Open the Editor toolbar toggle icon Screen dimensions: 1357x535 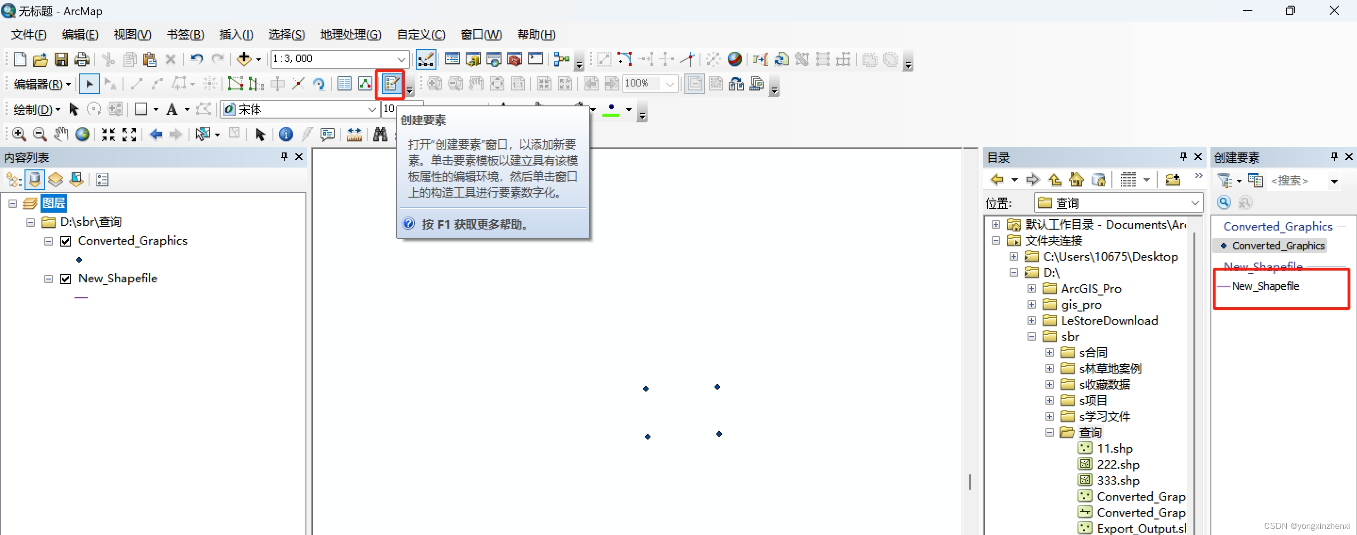click(425, 59)
